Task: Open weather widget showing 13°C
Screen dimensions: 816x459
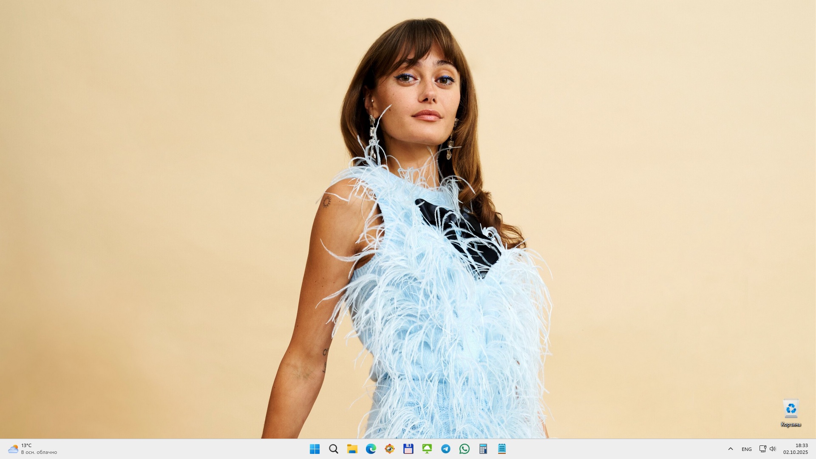Action: (32, 449)
